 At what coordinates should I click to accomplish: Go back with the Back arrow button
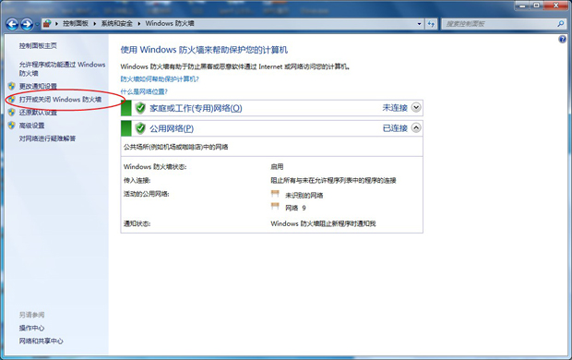tap(12, 24)
